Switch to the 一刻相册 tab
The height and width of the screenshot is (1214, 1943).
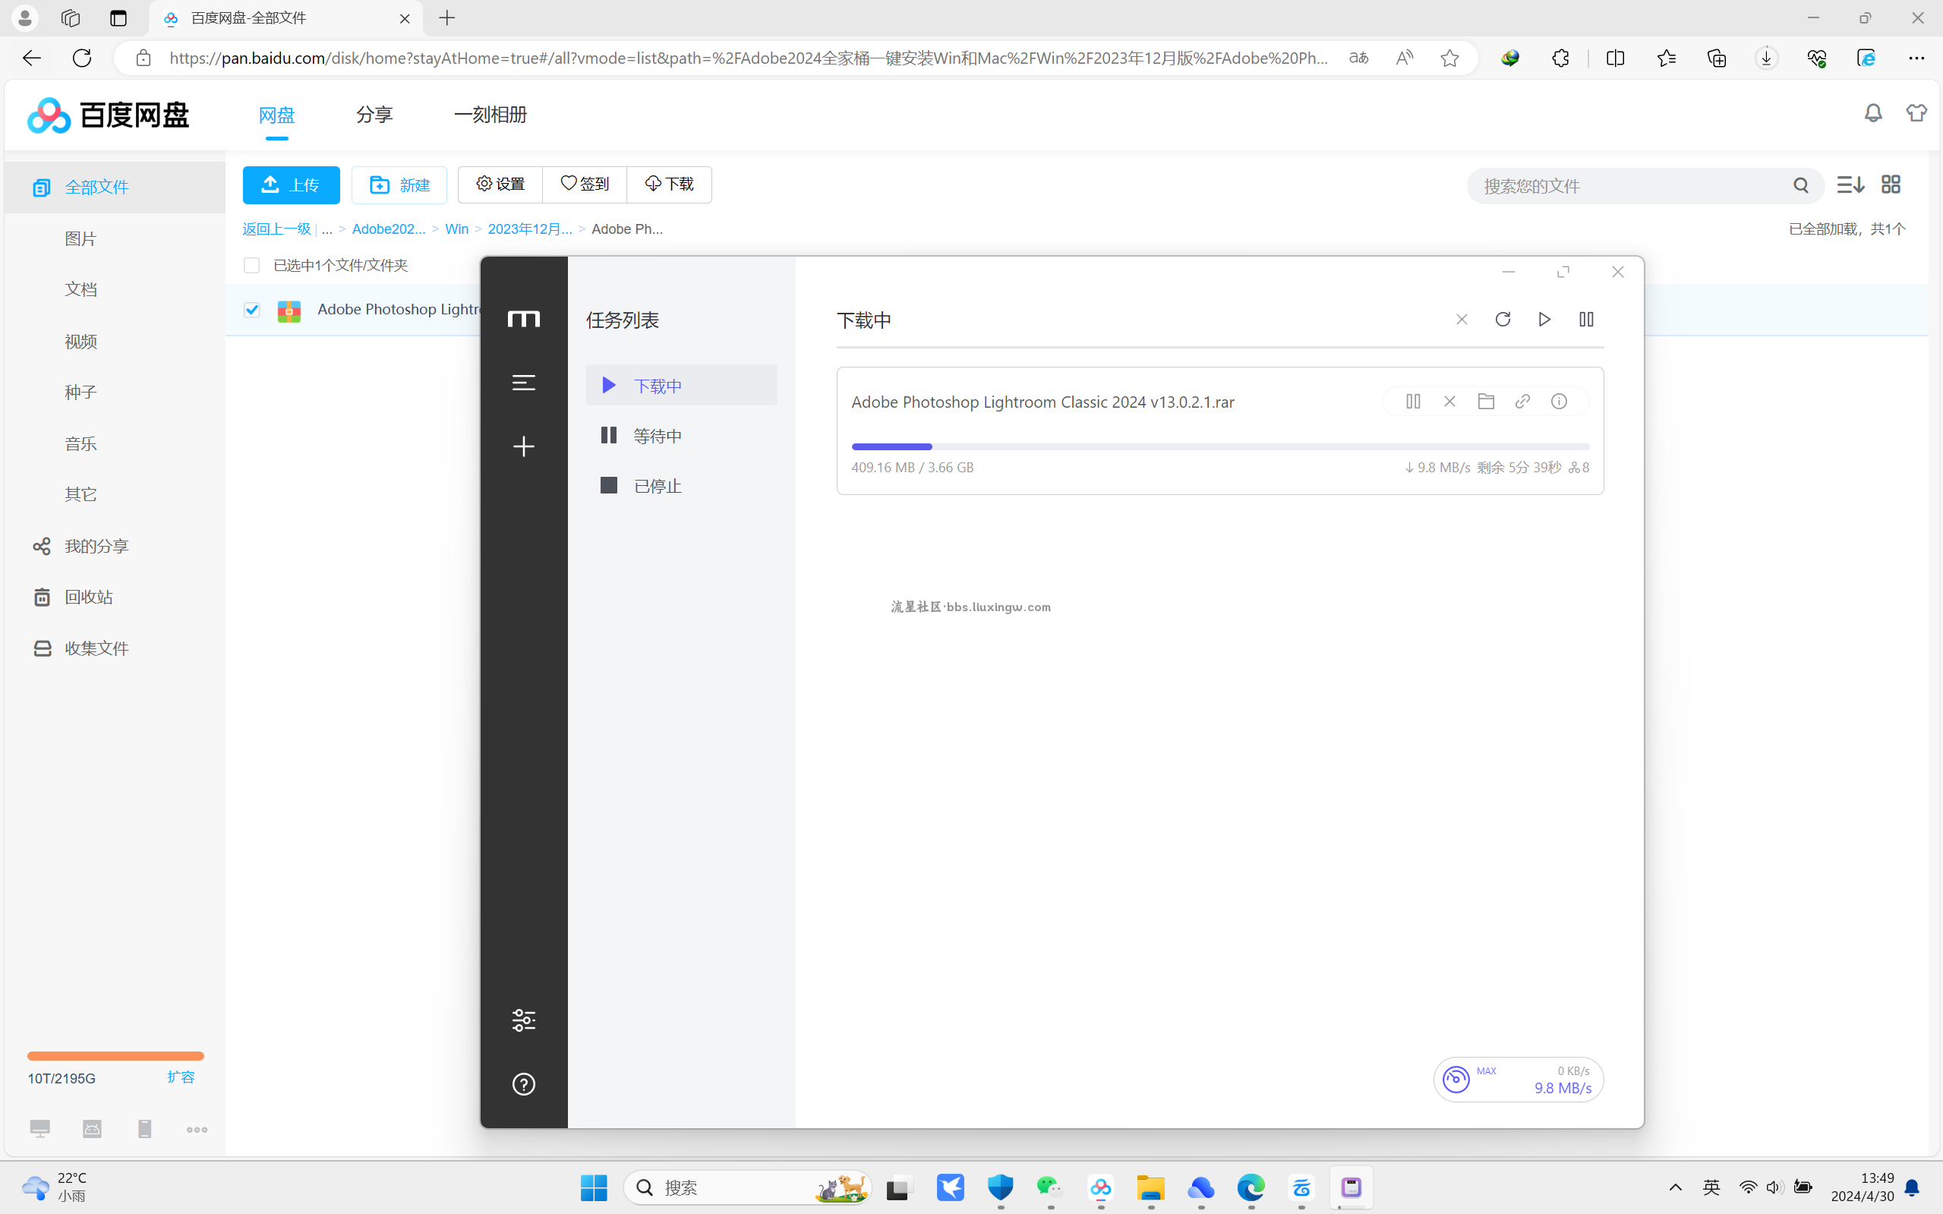pyautogui.click(x=490, y=114)
